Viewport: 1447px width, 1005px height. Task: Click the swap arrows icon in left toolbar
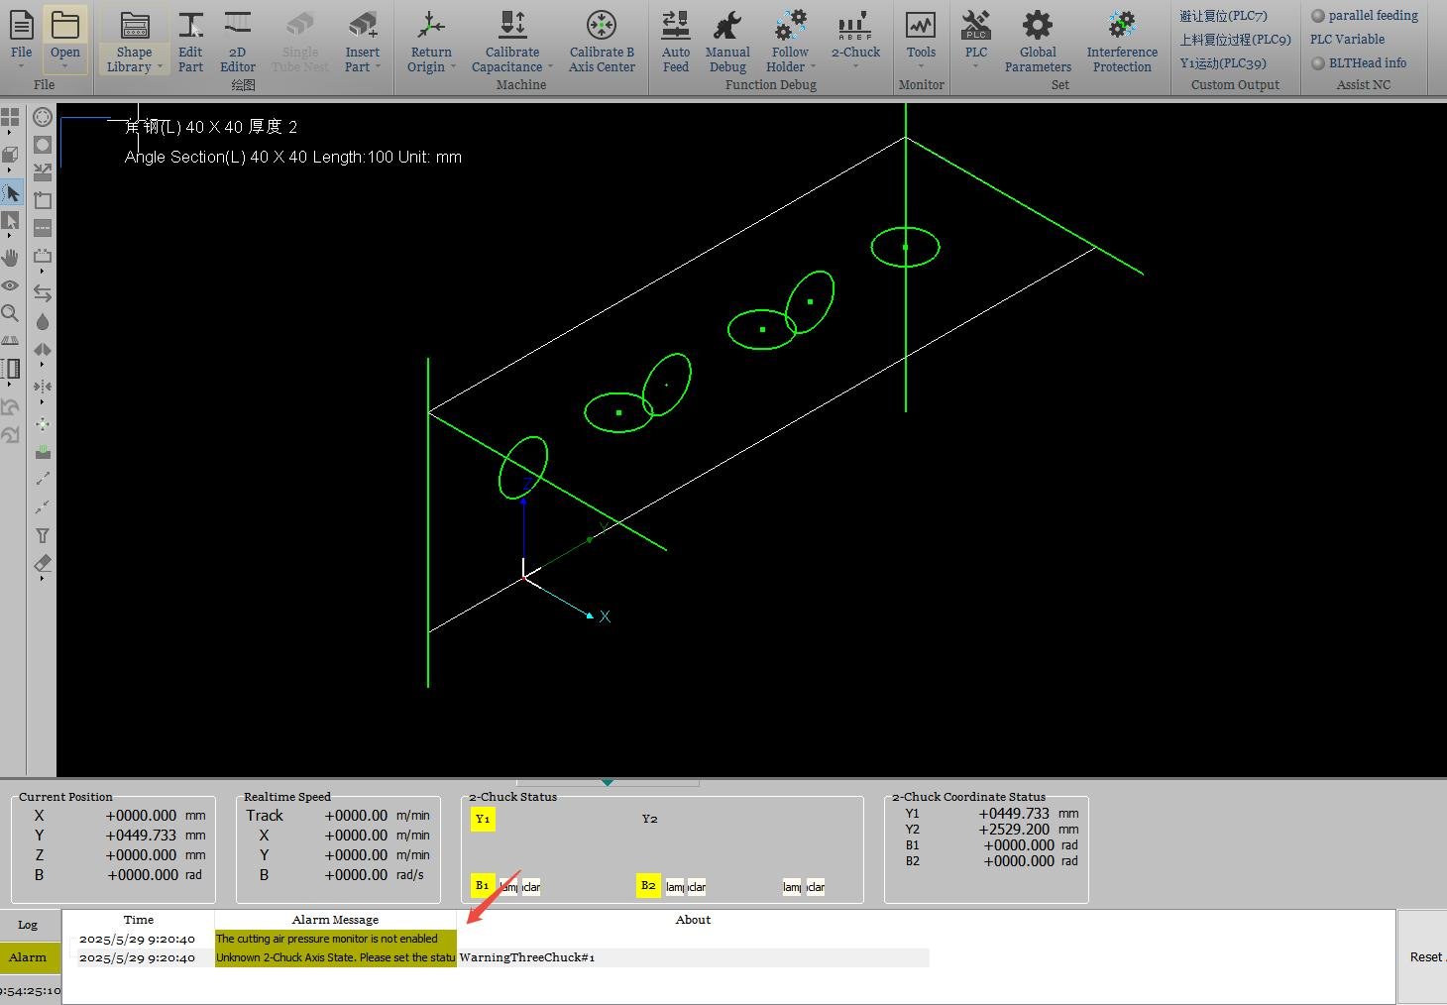click(x=43, y=293)
